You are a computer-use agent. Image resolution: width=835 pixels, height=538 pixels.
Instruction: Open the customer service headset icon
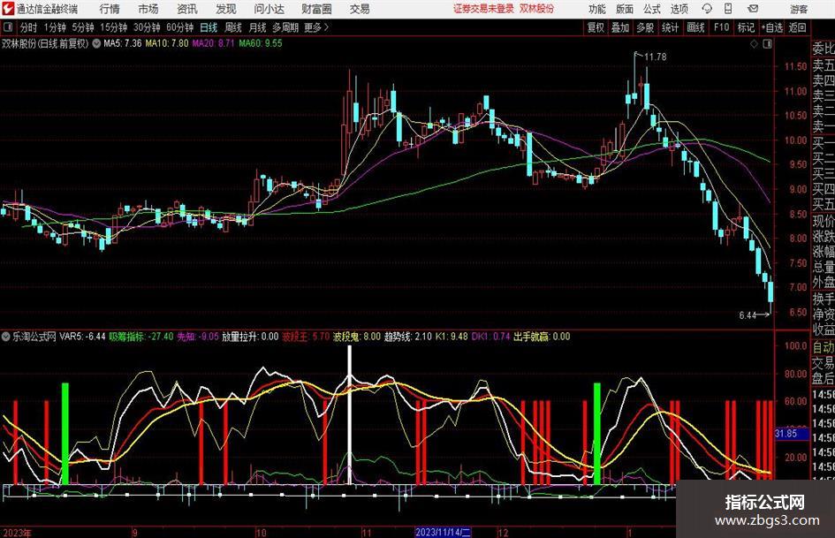point(707,9)
